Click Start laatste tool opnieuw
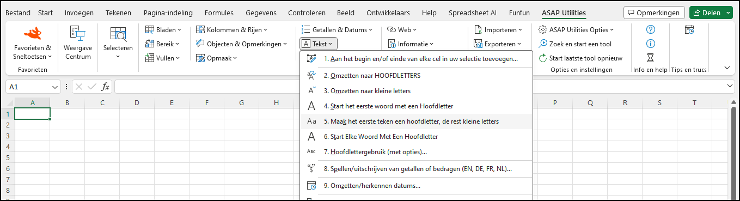The height and width of the screenshot is (201, 740). point(580,58)
